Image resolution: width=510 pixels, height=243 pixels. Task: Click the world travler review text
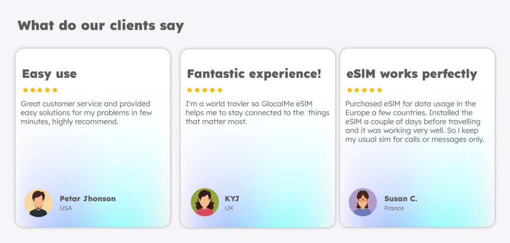(257, 113)
